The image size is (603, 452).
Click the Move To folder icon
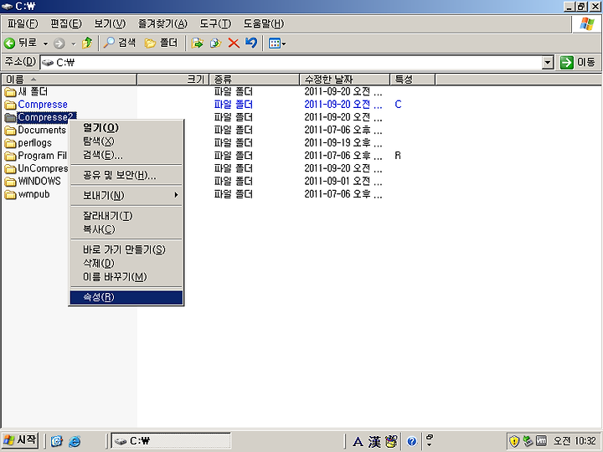click(x=198, y=43)
